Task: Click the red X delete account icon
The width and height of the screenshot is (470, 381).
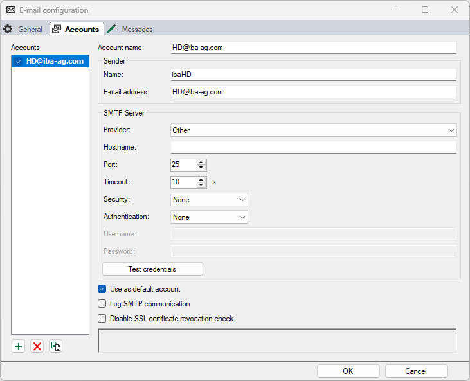Action: pos(37,346)
